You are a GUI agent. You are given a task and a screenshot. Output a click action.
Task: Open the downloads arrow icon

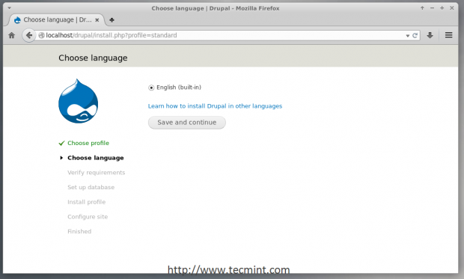[x=430, y=35]
